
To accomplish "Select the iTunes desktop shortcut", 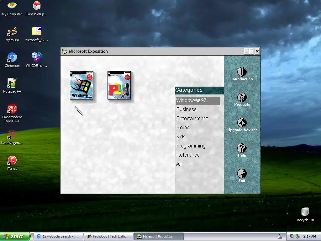I will click(12, 163).
